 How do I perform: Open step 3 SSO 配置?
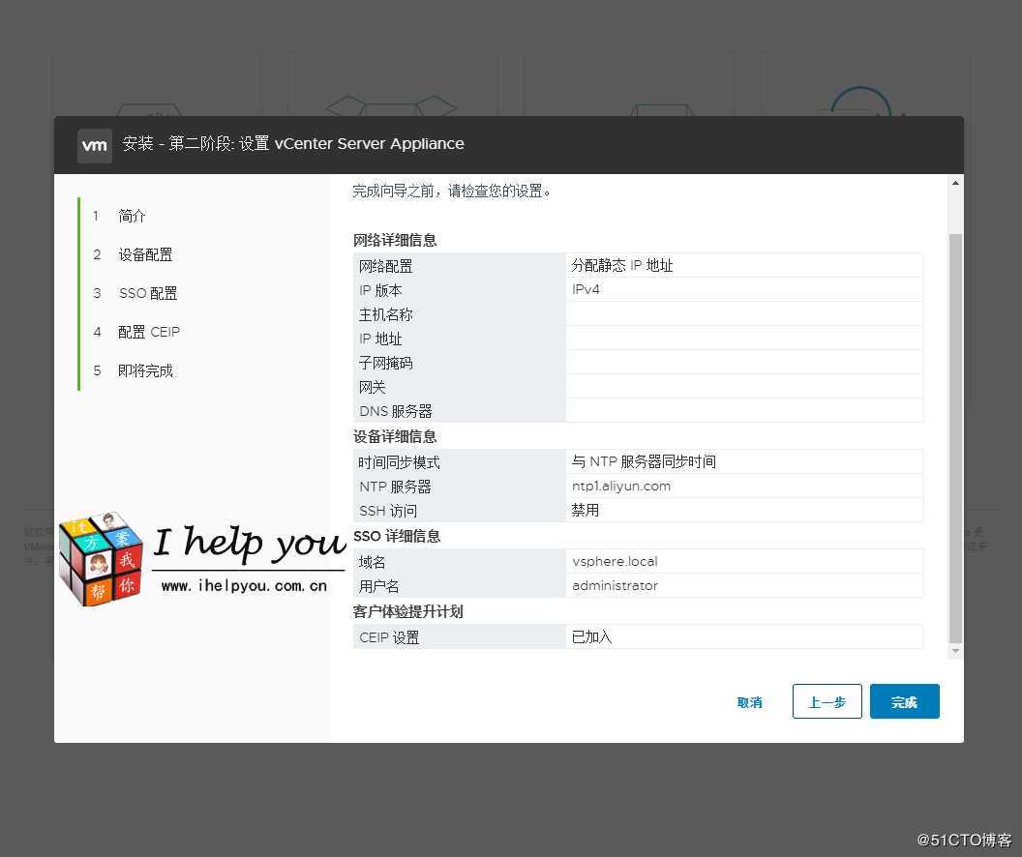[x=148, y=293]
